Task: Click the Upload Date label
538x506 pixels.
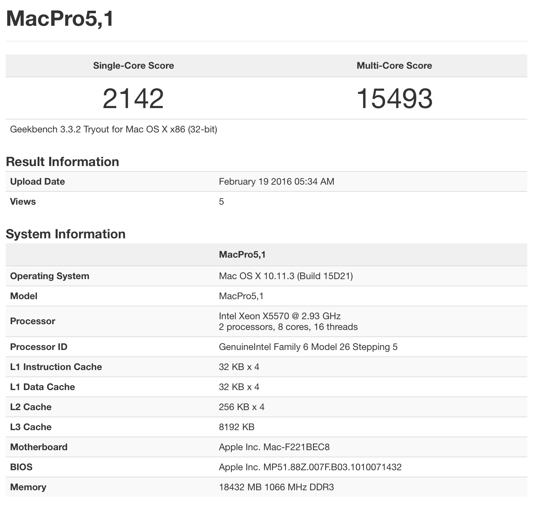Action: pos(38,181)
